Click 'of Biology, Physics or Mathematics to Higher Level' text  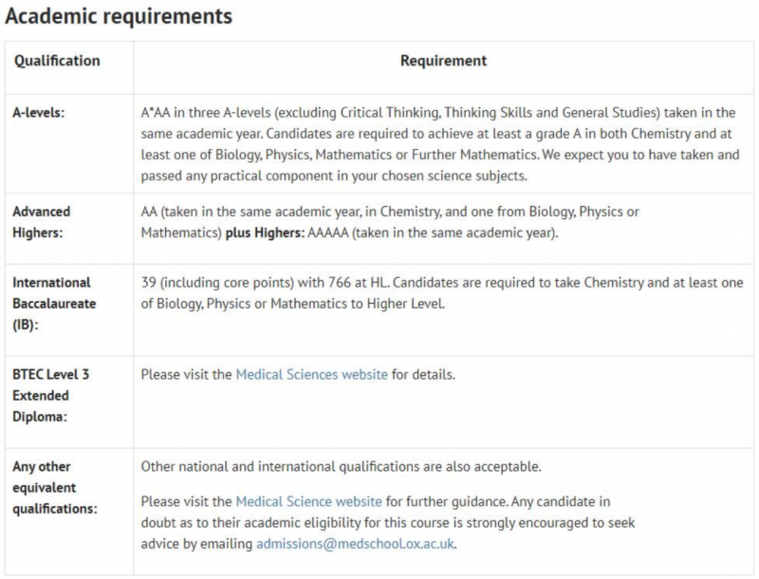[293, 304]
